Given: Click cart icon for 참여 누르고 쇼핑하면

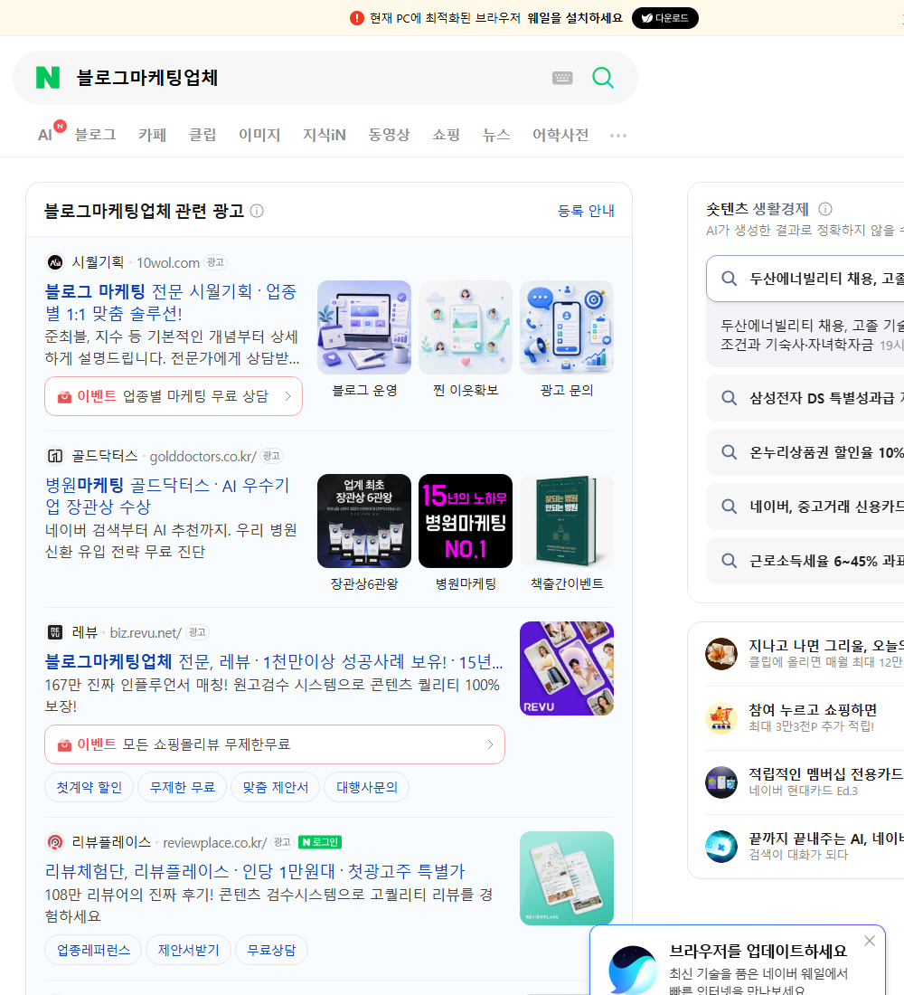Looking at the screenshot, I should pos(721,717).
